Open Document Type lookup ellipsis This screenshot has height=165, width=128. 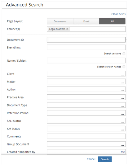122,106
